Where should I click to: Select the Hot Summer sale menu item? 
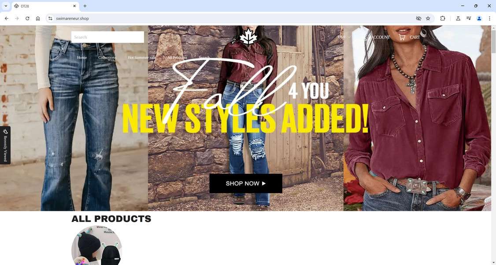click(x=141, y=58)
